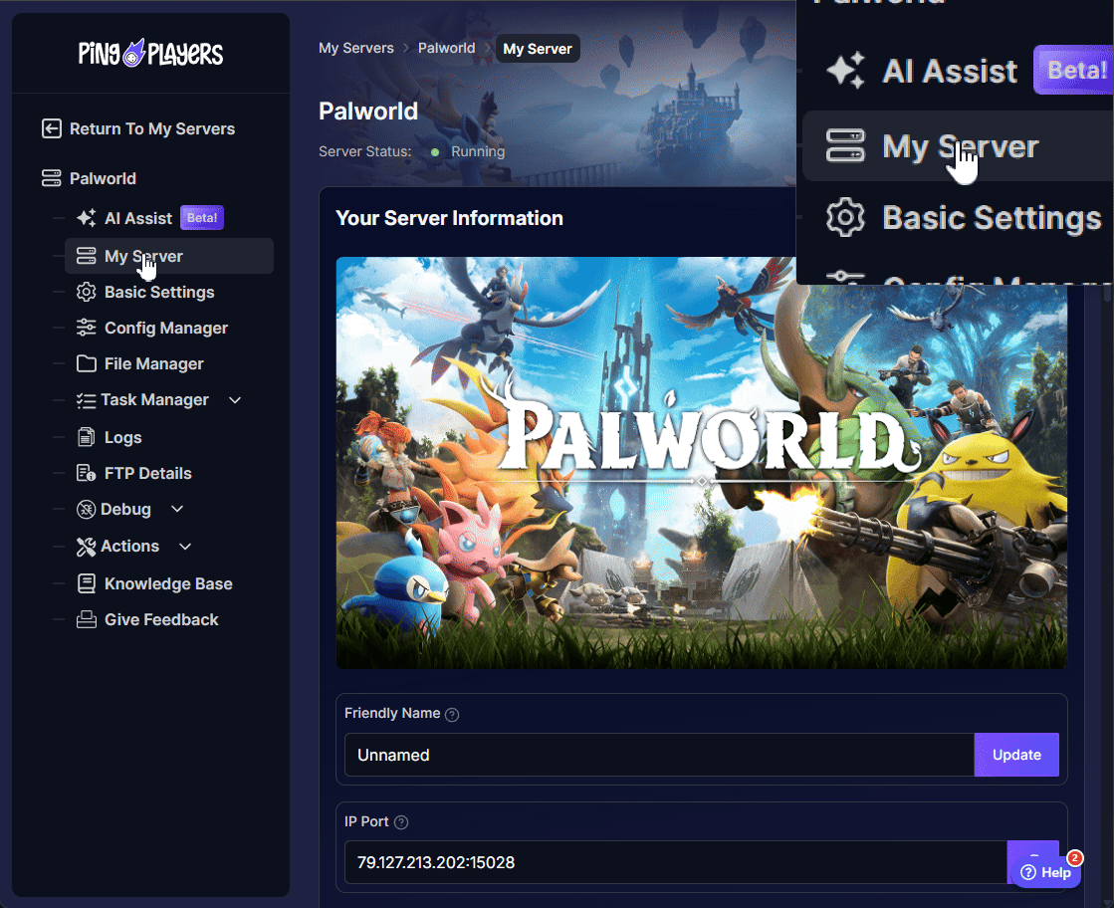This screenshot has width=1114, height=908.
Task: Select the My Server breadcrumb chip
Action: click(x=538, y=49)
